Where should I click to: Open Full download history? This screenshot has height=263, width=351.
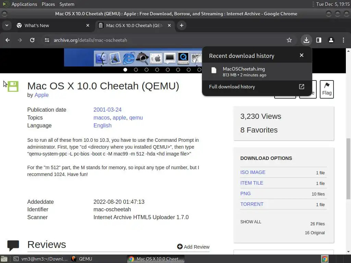tap(257, 87)
